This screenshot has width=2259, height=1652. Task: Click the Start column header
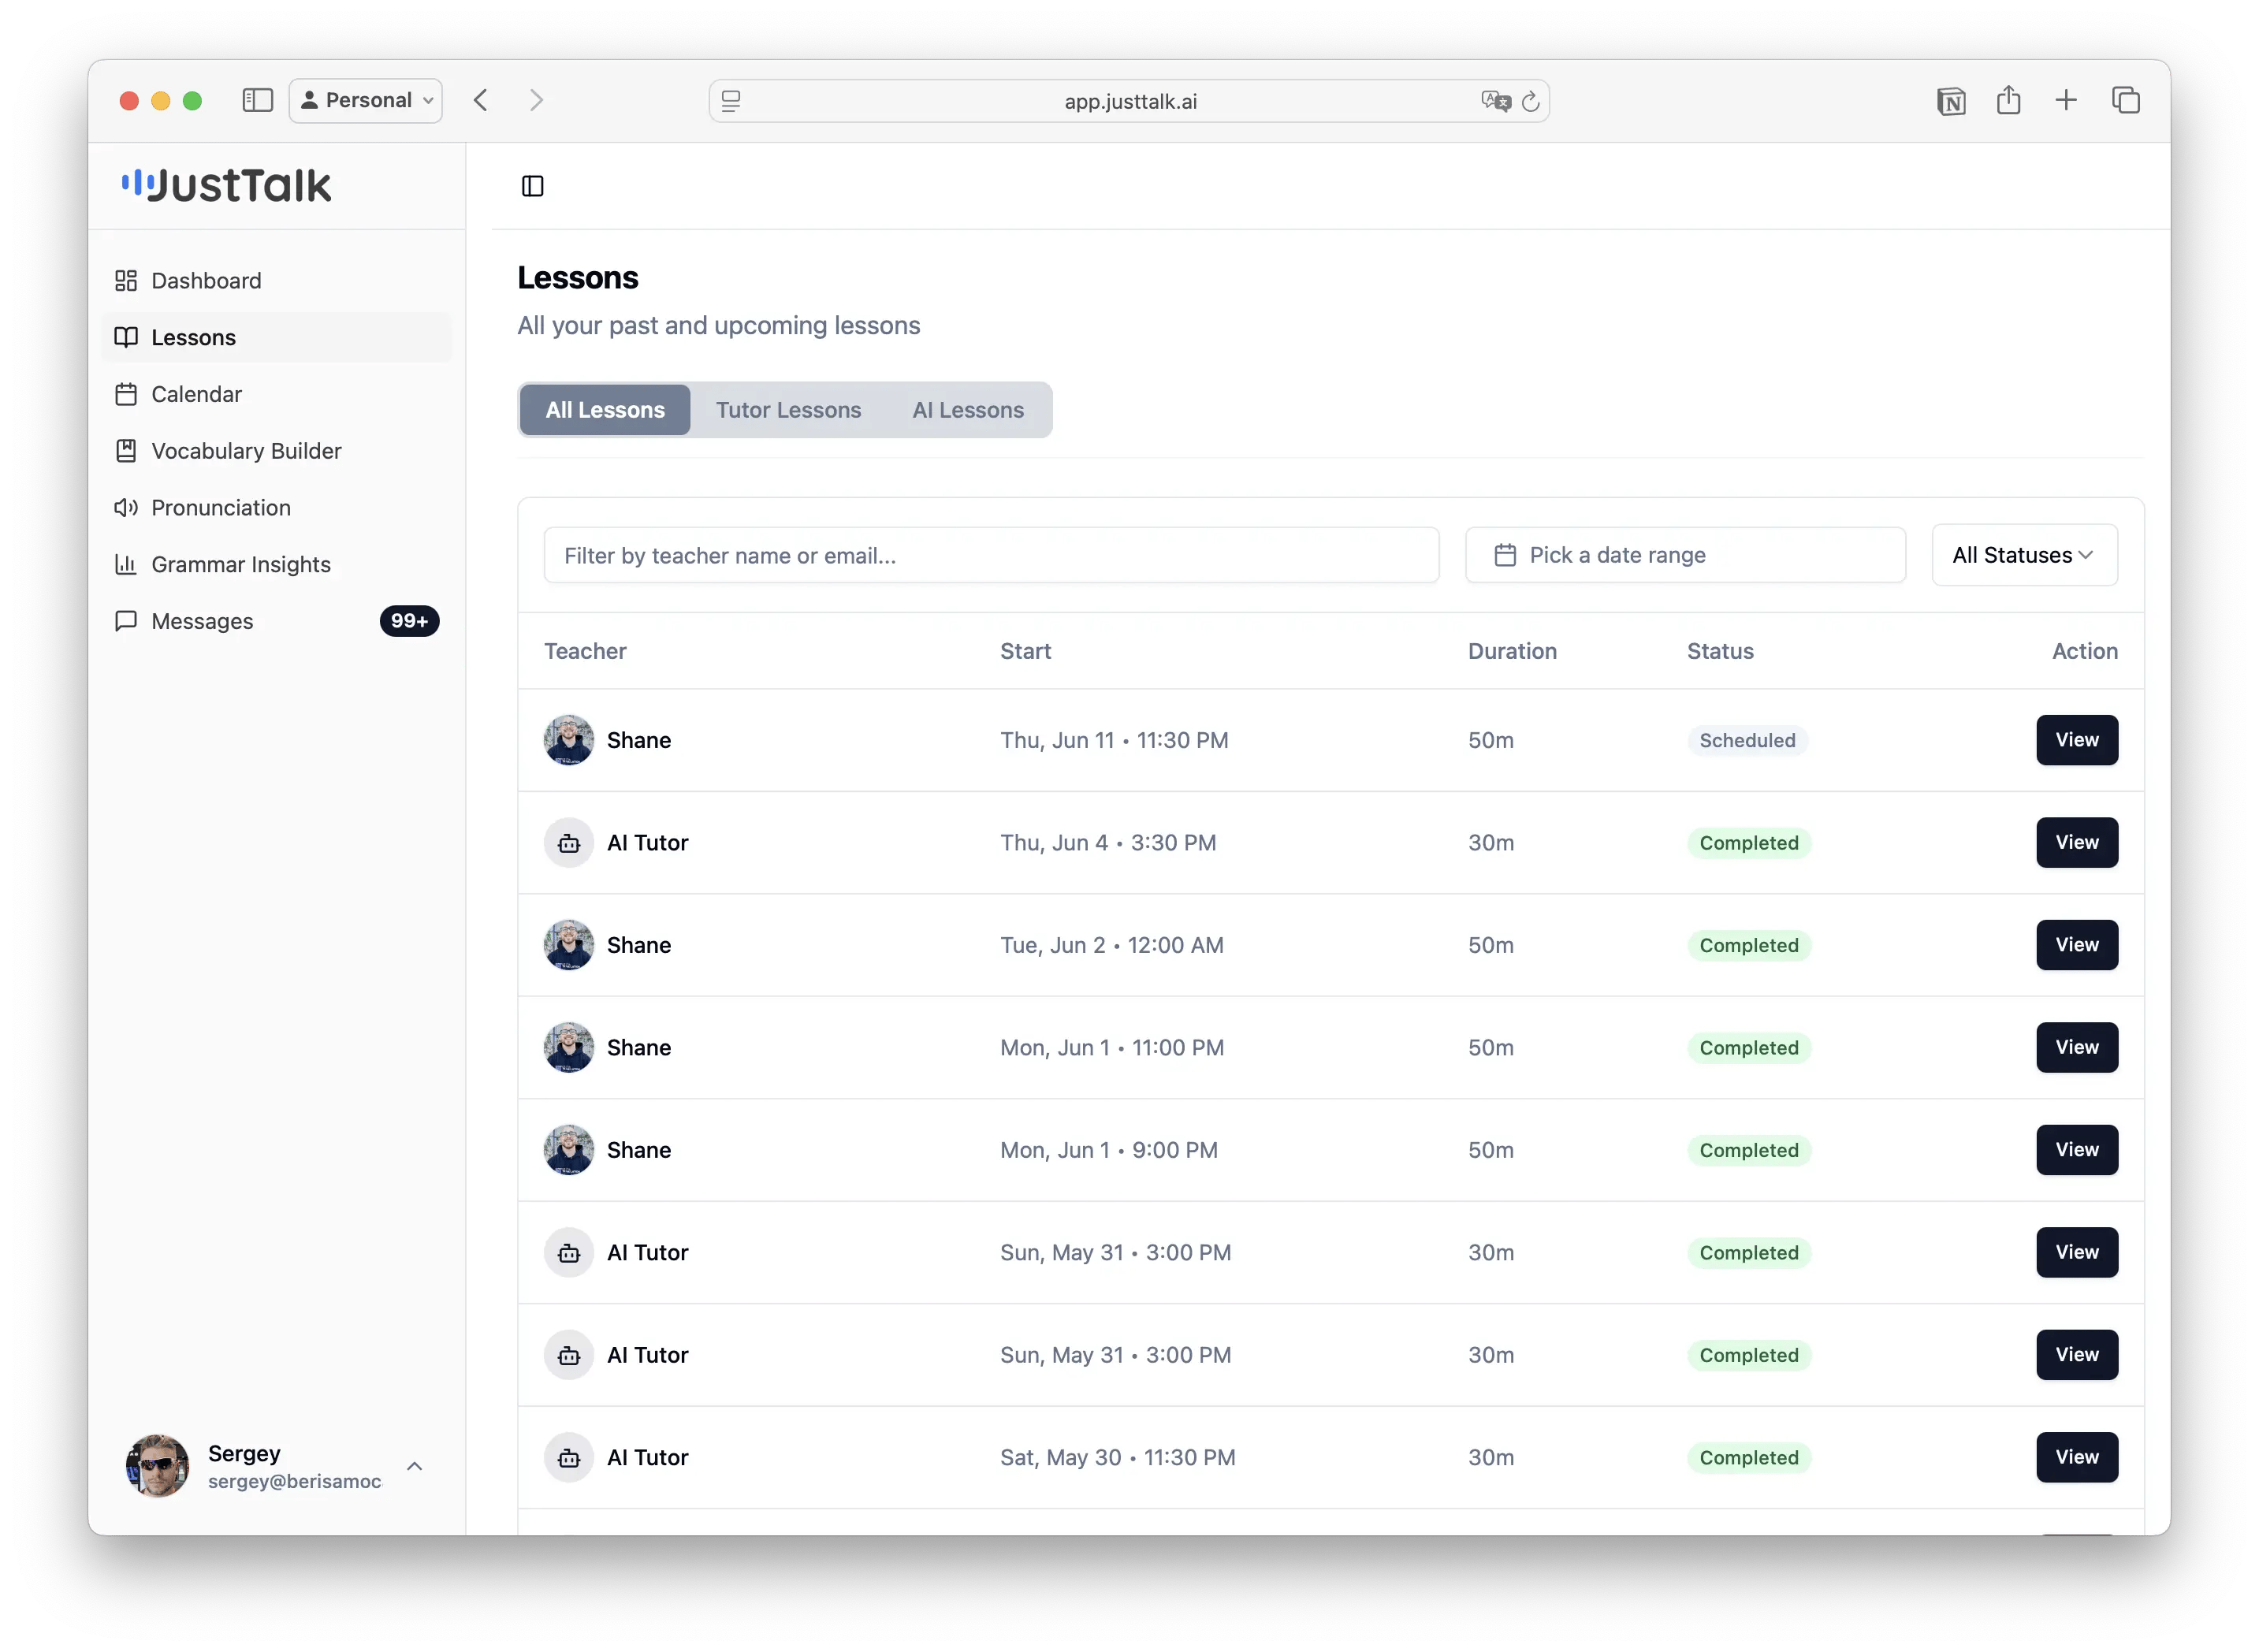click(1025, 652)
